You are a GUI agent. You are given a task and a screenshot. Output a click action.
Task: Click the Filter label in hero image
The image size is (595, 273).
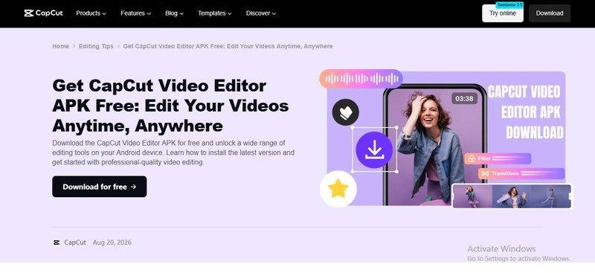pyautogui.click(x=498, y=158)
